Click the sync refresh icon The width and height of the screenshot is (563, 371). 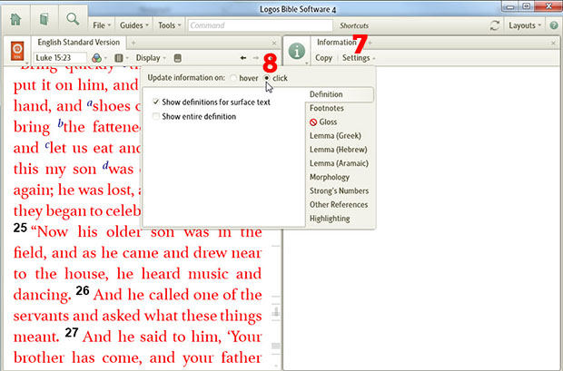point(495,25)
